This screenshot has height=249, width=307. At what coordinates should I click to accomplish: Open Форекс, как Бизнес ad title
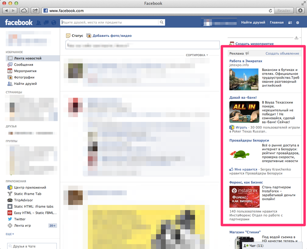246,182
